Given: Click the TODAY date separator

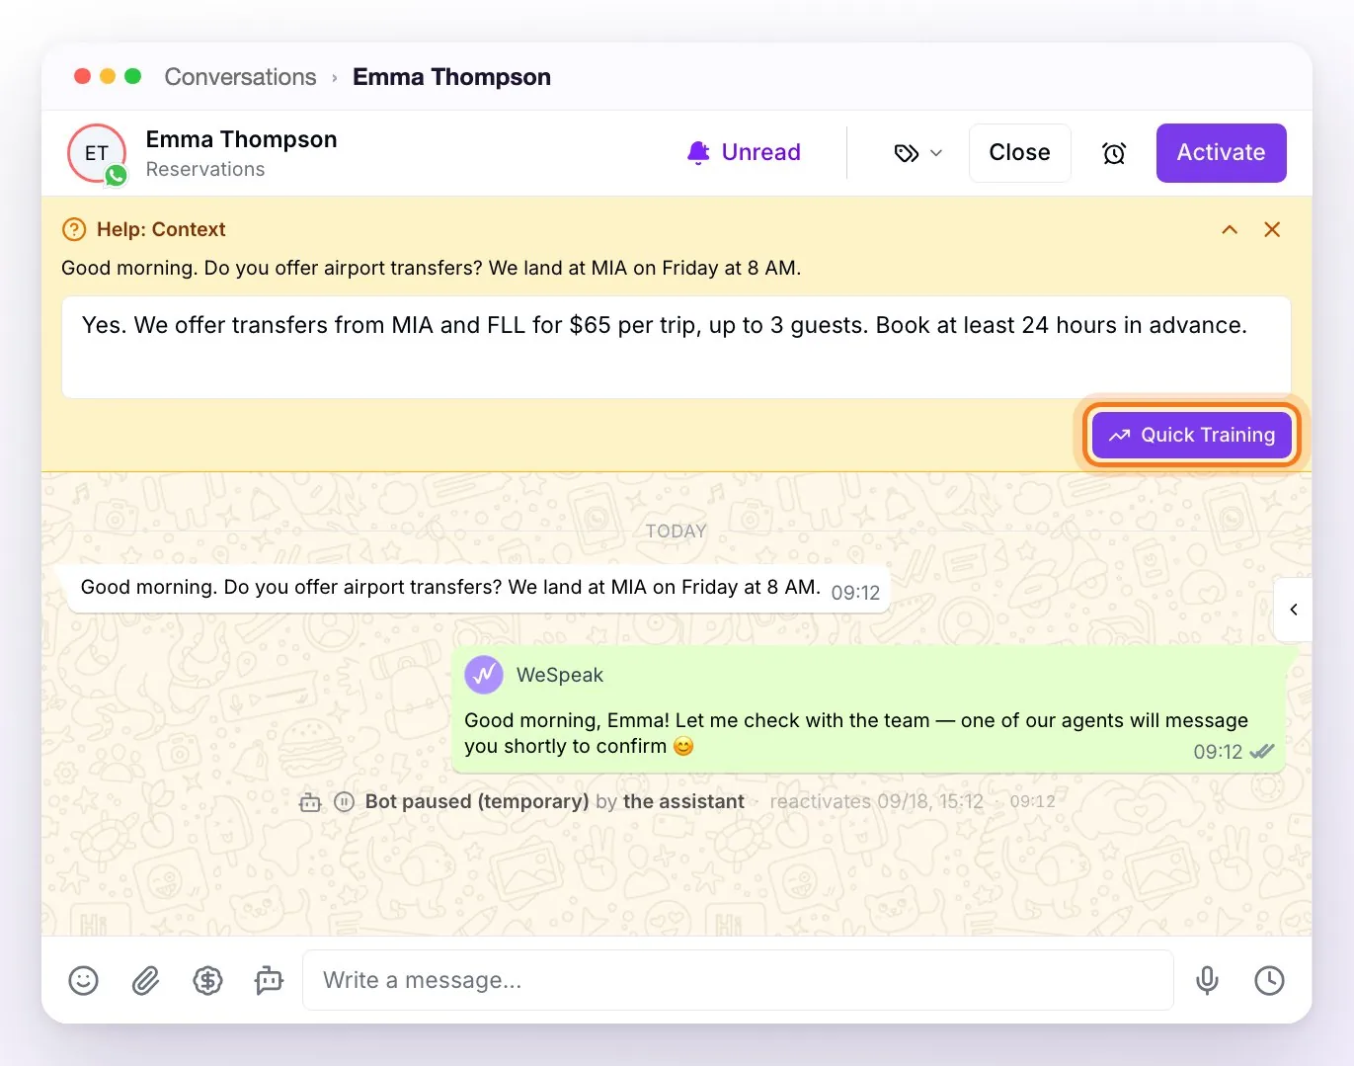Looking at the screenshot, I should (677, 532).
